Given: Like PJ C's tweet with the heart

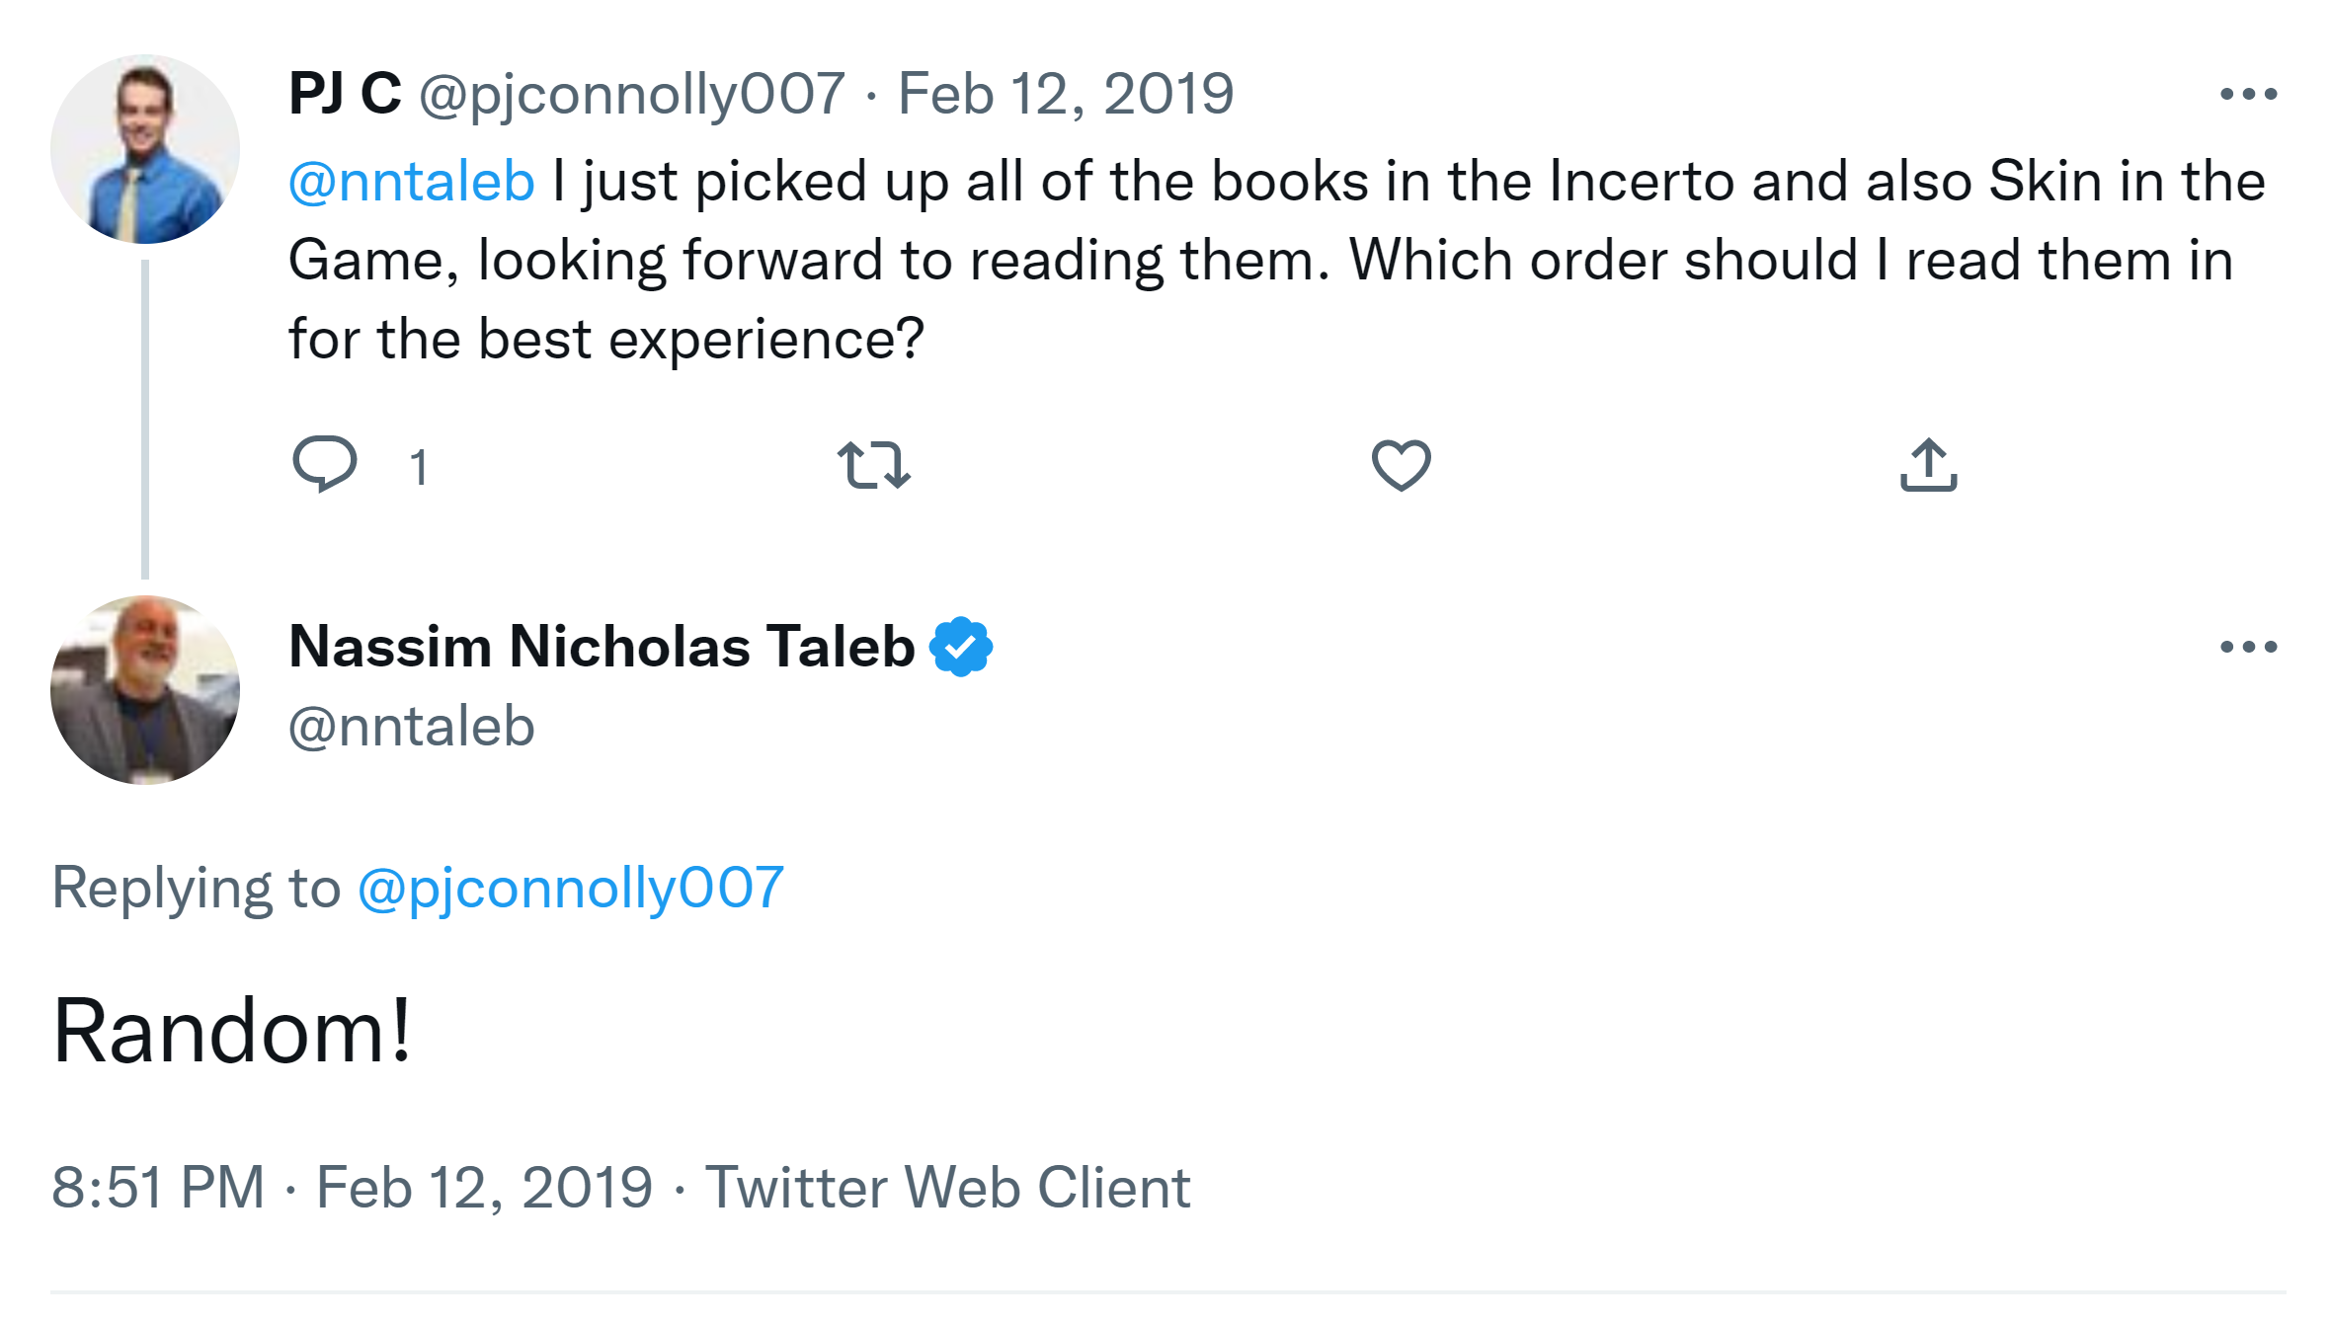Looking at the screenshot, I should pos(1401,465).
